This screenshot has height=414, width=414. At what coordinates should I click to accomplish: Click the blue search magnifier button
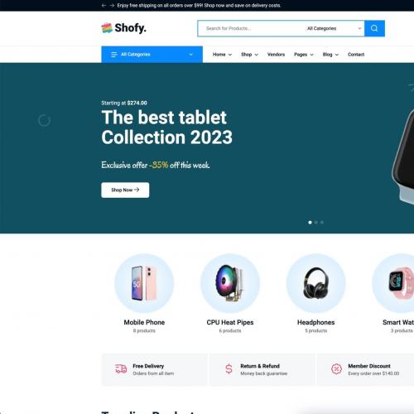(x=374, y=28)
